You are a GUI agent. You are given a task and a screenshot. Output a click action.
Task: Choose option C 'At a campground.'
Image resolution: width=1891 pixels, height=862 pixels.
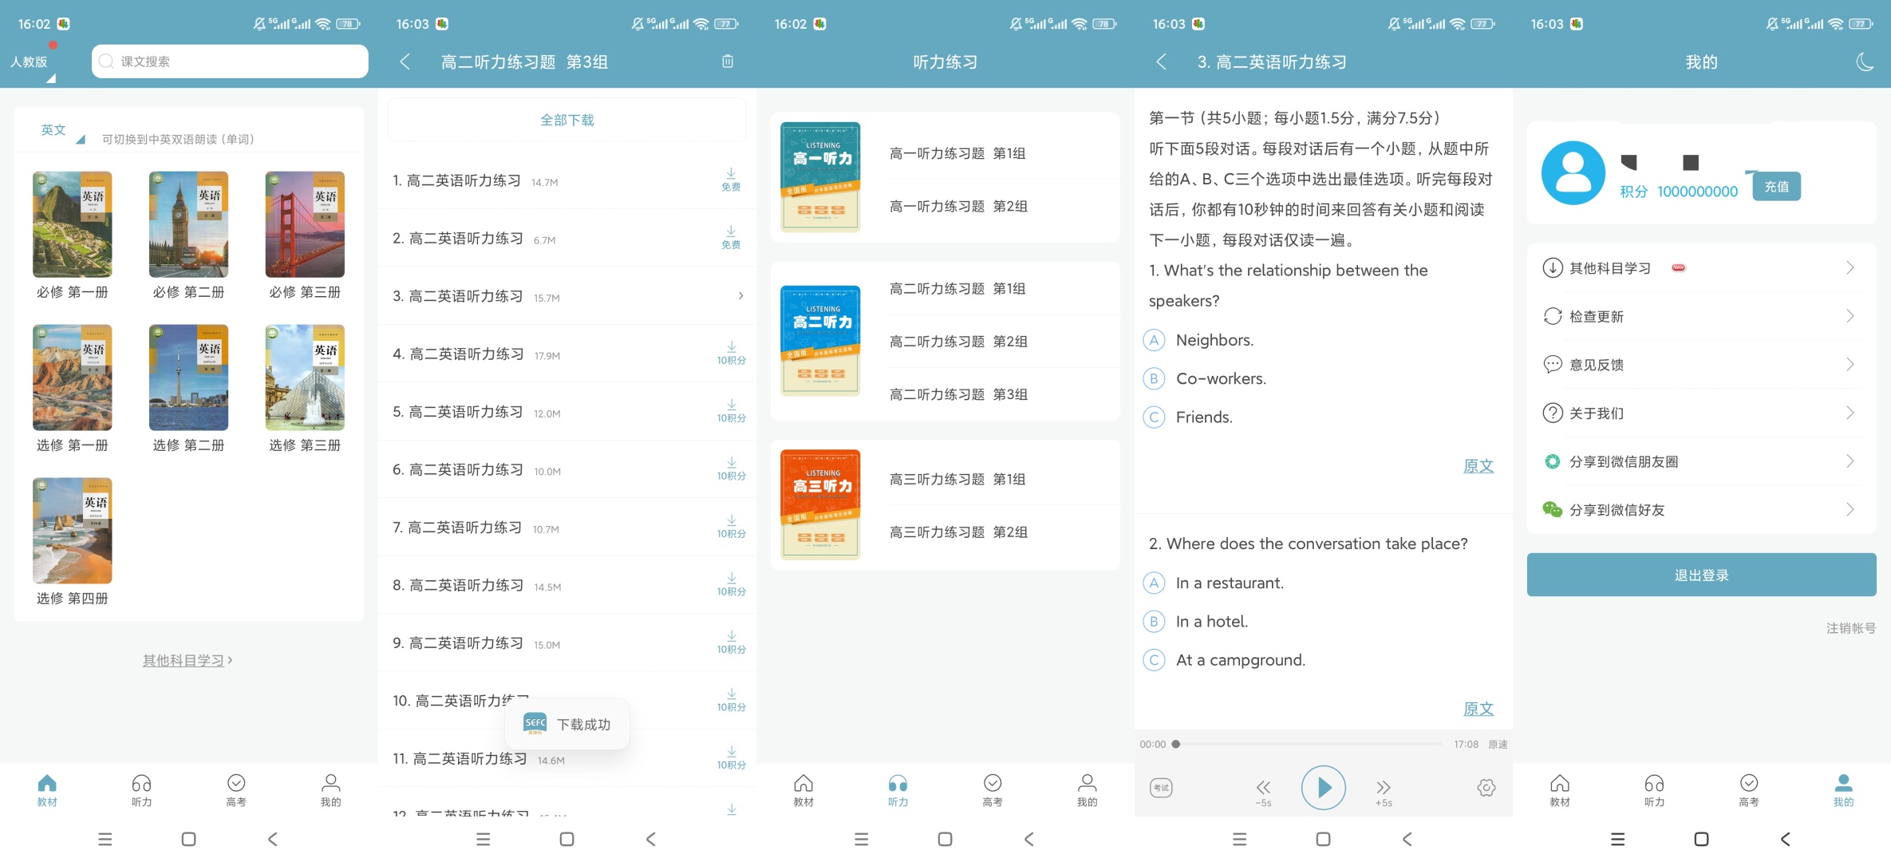pyautogui.click(x=1154, y=659)
